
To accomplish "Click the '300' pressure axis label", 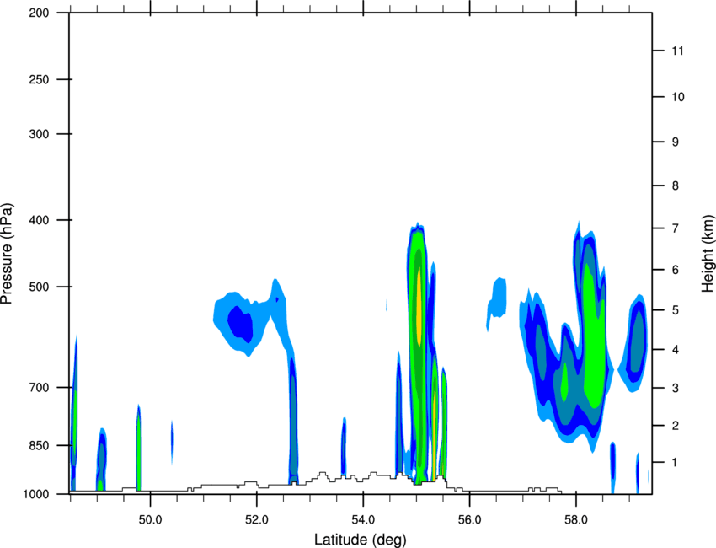I will coord(39,134).
